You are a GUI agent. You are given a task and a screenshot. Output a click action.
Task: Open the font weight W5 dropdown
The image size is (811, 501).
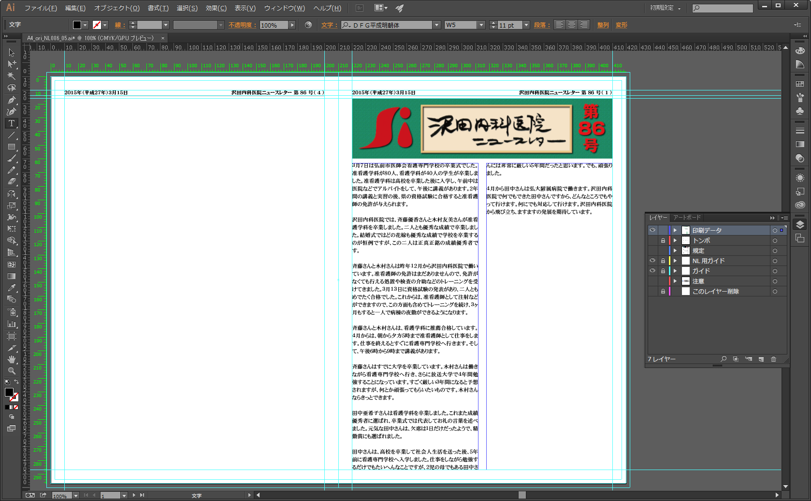(x=481, y=25)
